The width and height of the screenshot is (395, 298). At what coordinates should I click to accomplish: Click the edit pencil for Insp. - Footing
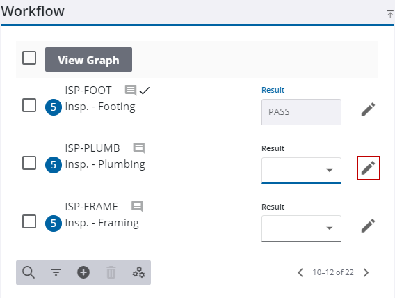click(x=368, y=109)
